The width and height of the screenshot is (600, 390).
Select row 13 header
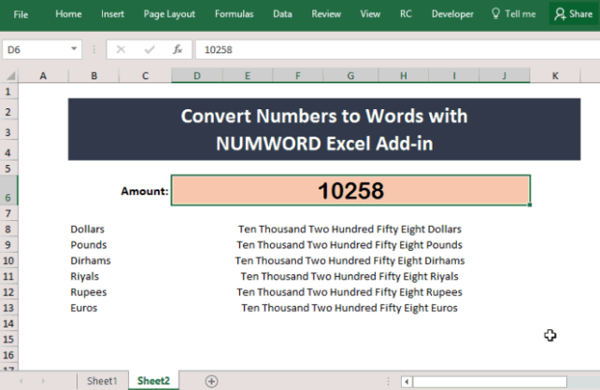8,308
